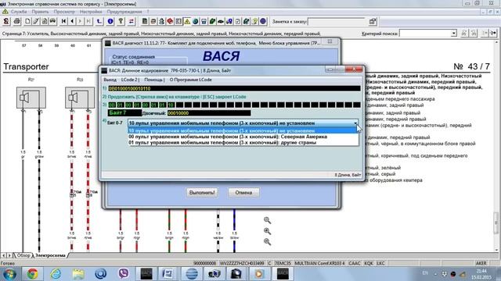Open the Бит 0-7 dropdown arrow
Screen dimensions: 501x281
coord(355,123)
